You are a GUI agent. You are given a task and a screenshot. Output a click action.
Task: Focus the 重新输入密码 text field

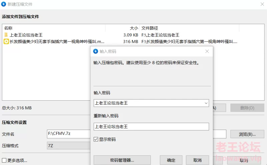point(151,127)
